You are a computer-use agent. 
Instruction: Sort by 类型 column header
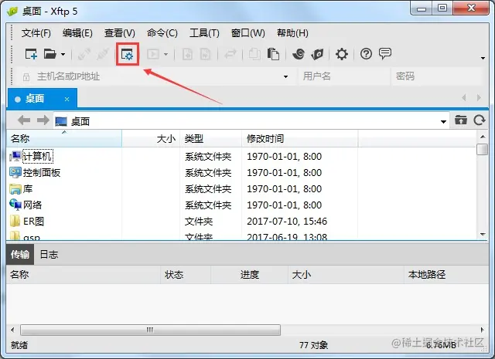211,138
